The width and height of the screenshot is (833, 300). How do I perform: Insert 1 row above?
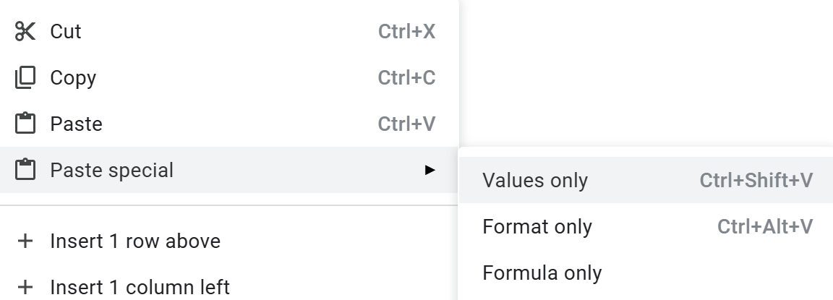coord(135,241)
